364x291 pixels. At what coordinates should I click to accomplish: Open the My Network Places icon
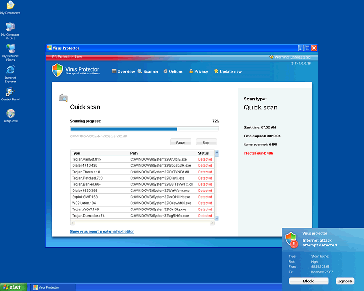coord(10,48)
